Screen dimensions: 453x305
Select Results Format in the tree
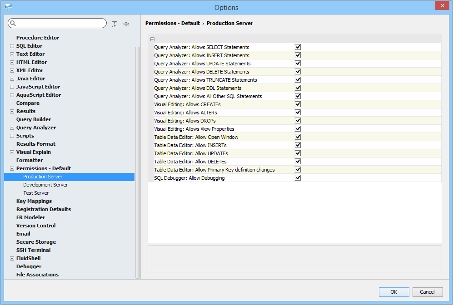pyautogui.click(x=36, y=144)
